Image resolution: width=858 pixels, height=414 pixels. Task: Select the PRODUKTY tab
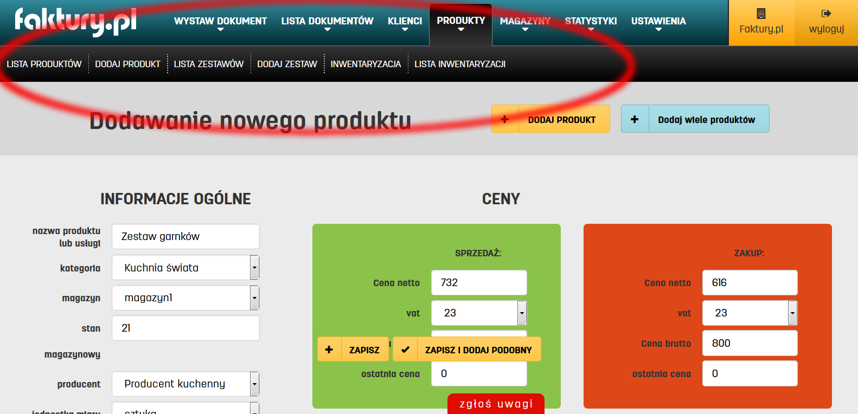pos(461,24)
